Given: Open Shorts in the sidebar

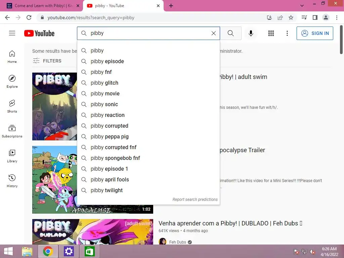Looking at the screenshot, I should click(12, 106).
